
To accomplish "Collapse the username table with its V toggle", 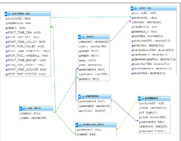I will [x=79, y=97].
